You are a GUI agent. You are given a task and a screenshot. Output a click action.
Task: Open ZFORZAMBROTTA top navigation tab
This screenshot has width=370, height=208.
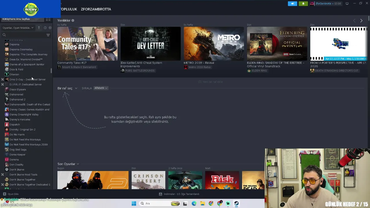[x=96, y=9]
